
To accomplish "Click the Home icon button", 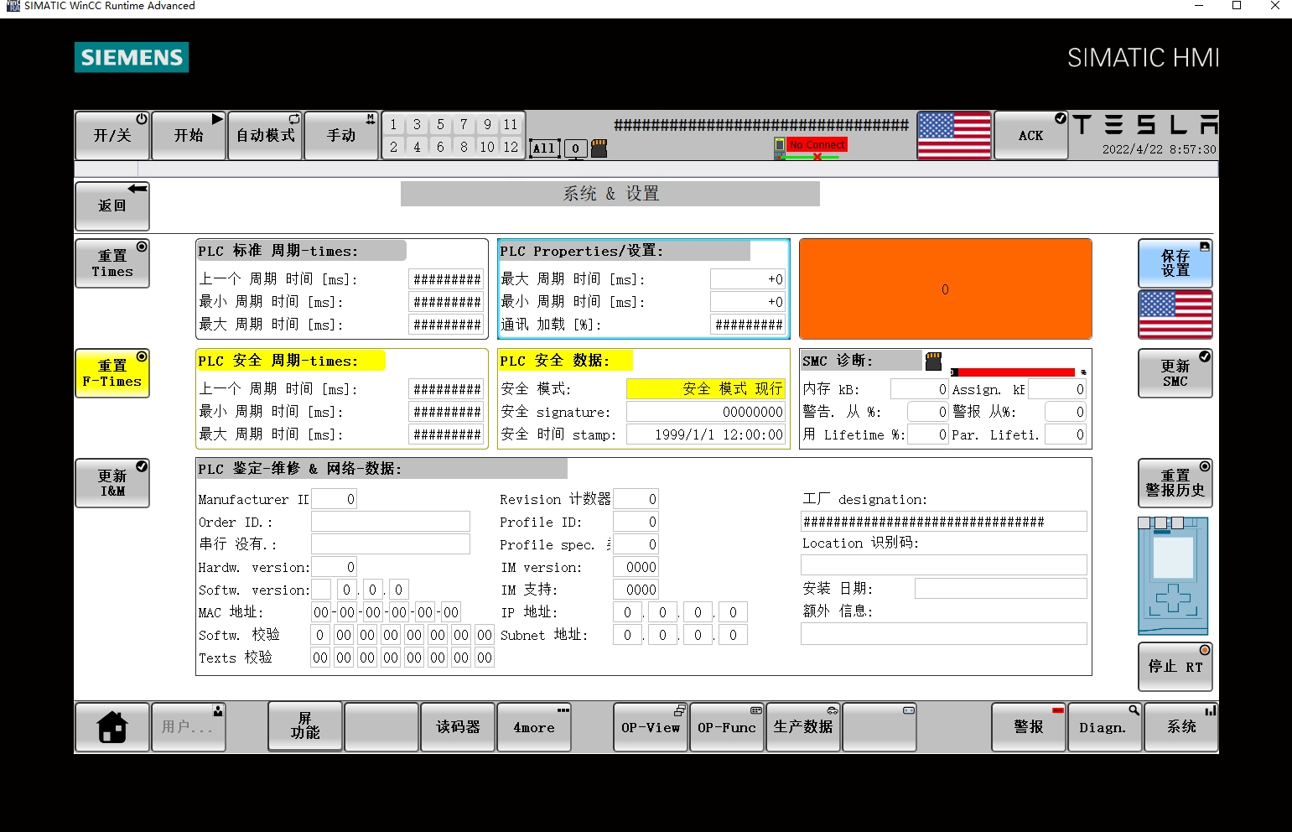I will [112, 726].
